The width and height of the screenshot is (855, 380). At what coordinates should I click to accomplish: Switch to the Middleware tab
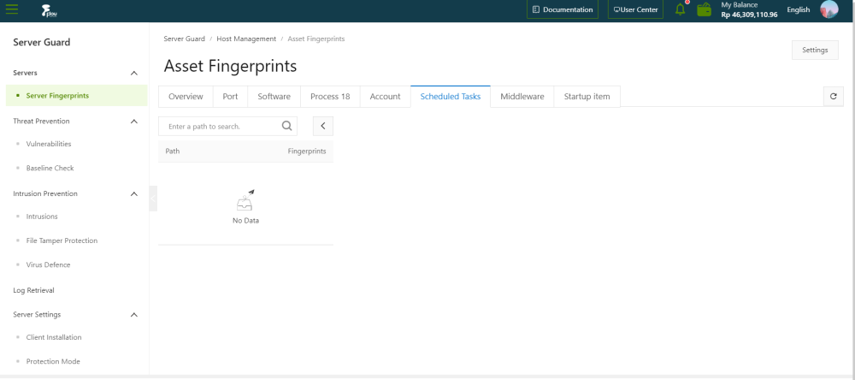[522, 97]
